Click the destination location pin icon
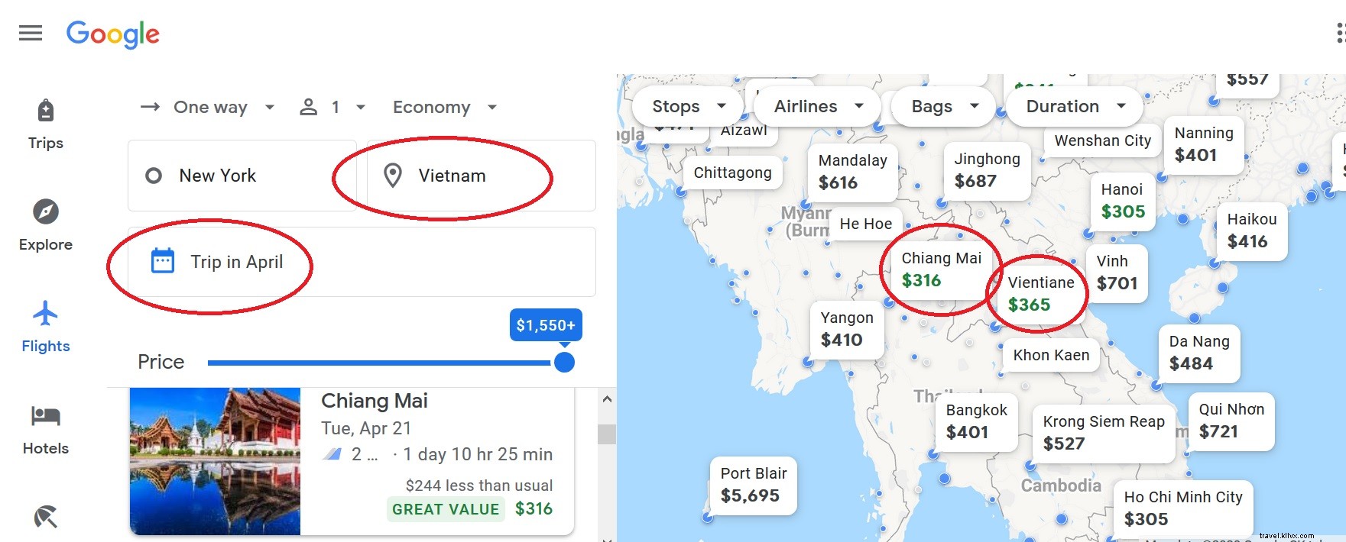1346x542 pixels. point(394,175)
